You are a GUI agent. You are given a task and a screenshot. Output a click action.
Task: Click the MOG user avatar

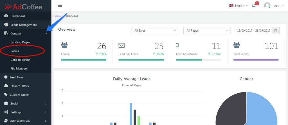point(267,6)
